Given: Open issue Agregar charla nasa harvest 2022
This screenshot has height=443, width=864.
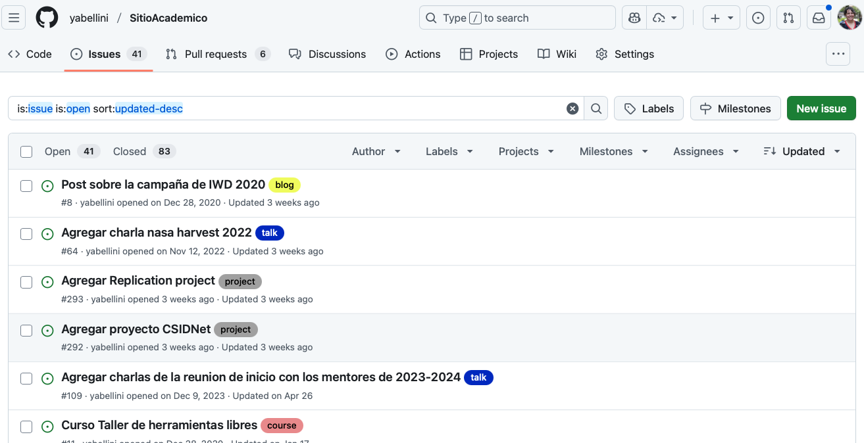Looking at the screenshot, I should pyautogui.click(x=157, y=233).
